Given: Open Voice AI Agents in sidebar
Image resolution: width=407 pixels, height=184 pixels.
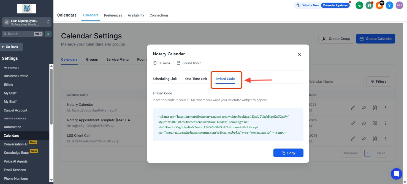Looking at the screenshot, I should pos(16,161).
